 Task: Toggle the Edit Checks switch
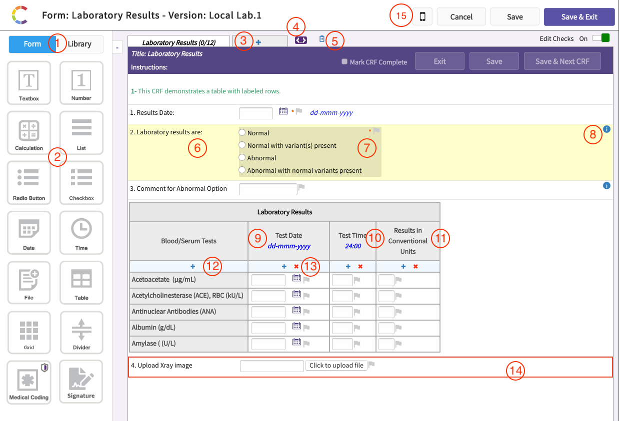click(601, 38)
